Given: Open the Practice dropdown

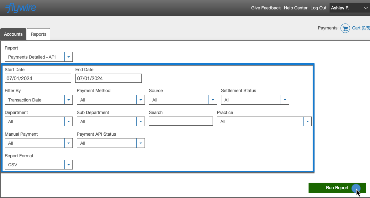Looking at the screenshot, I should (x=264, y=122).
